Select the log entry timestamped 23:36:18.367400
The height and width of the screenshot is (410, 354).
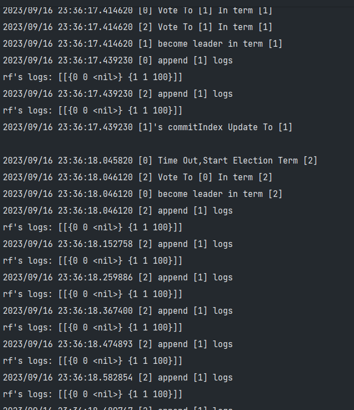(118, 310)
